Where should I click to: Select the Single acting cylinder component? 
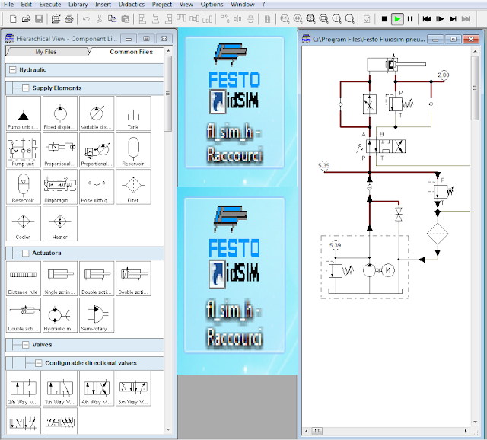(60, 279)
